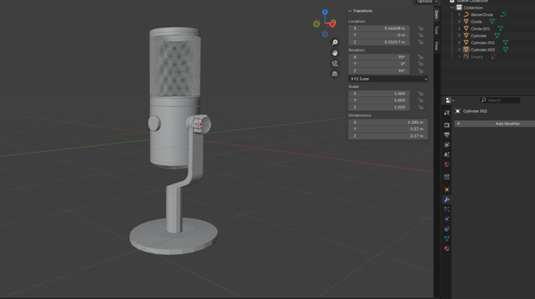Image resolution: width=535 pixels, height=299 pixels.
Task: Select Cylinder.001 in the outliner
Action: coord(482,43)
